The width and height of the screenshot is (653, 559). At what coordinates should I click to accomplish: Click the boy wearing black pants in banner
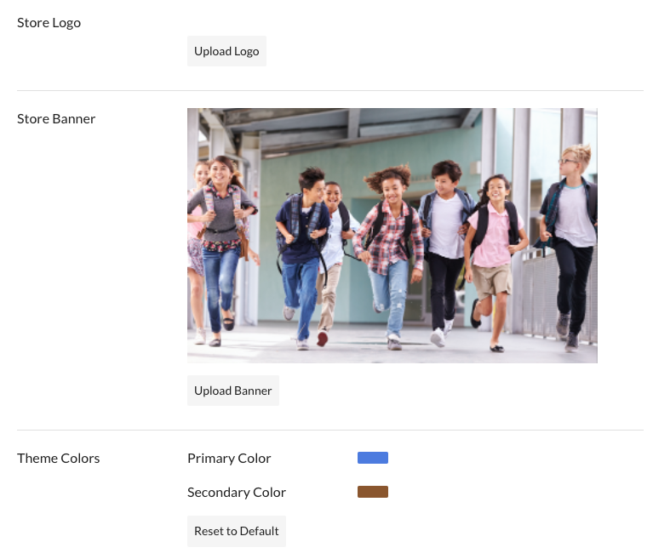click(x=444, y=247)
